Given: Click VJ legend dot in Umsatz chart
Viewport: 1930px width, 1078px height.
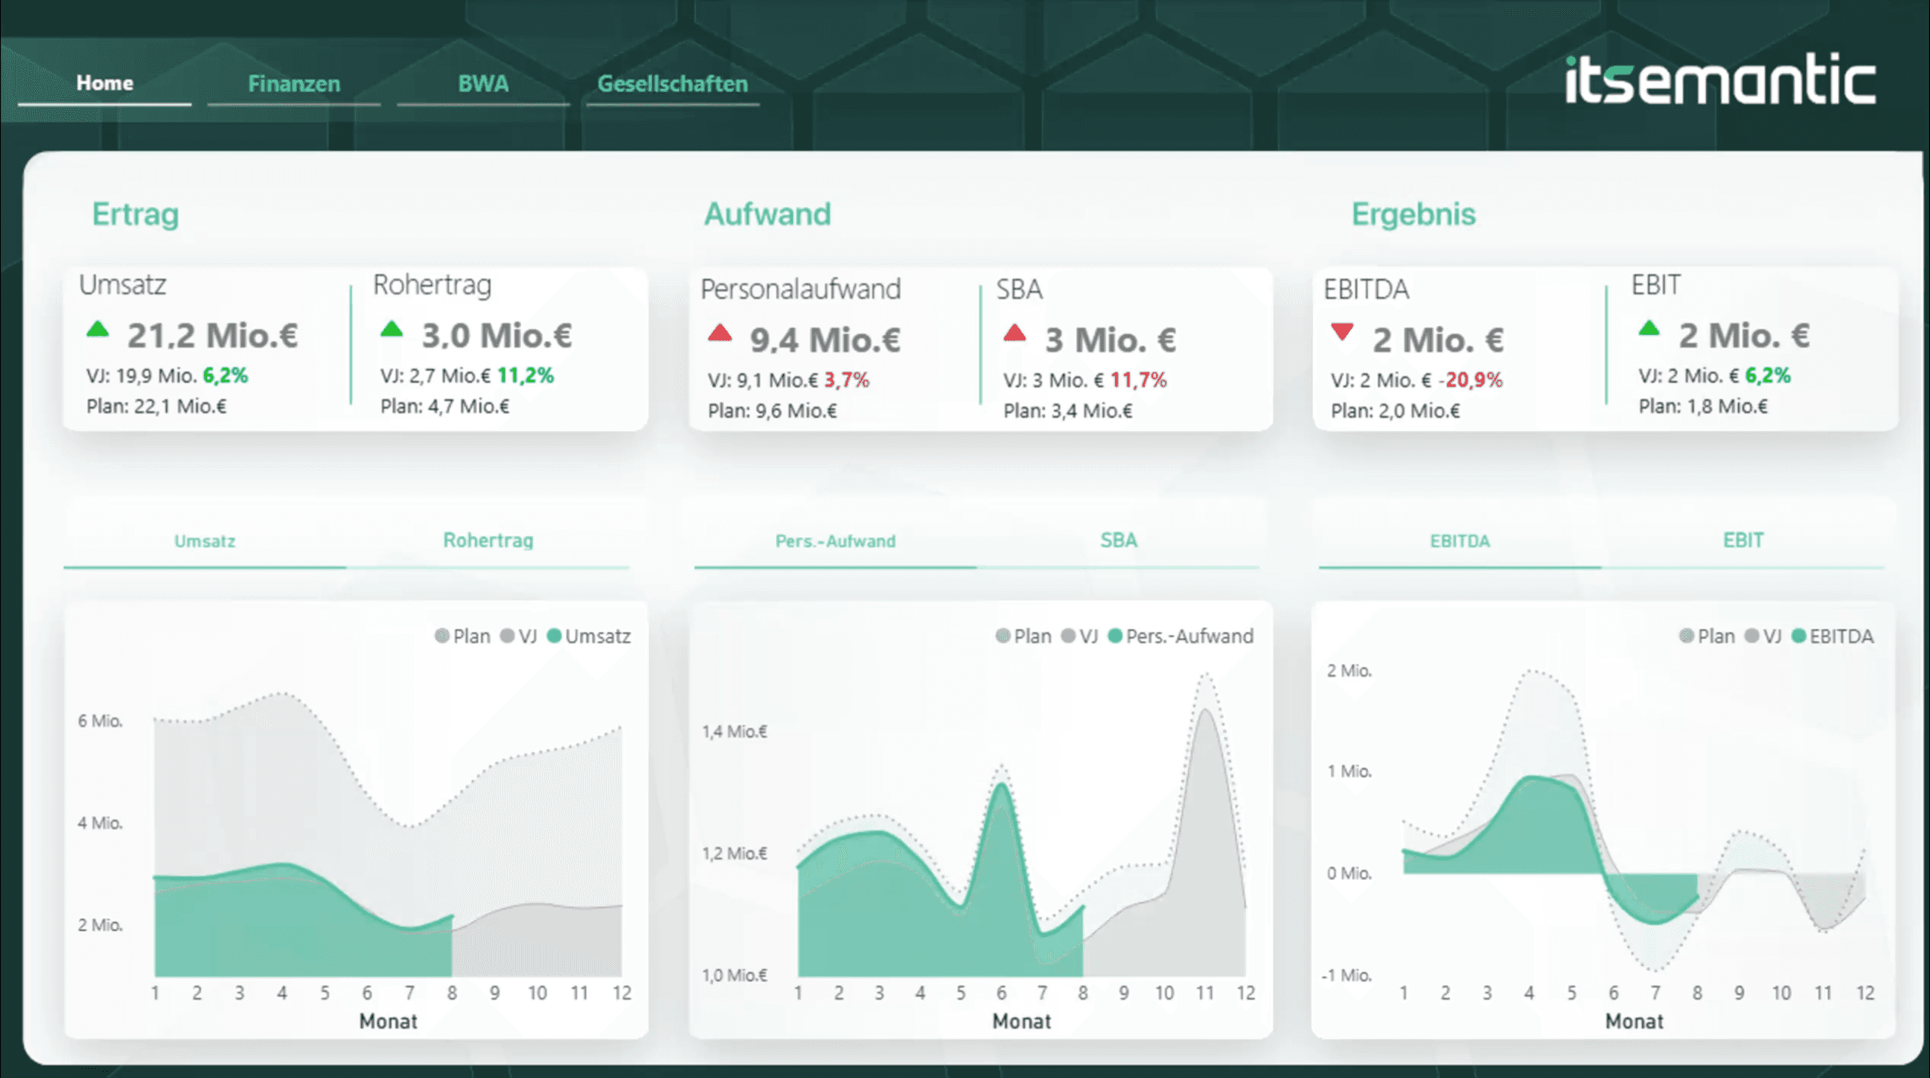Looking at the screenshot, I should coord(507,636).
